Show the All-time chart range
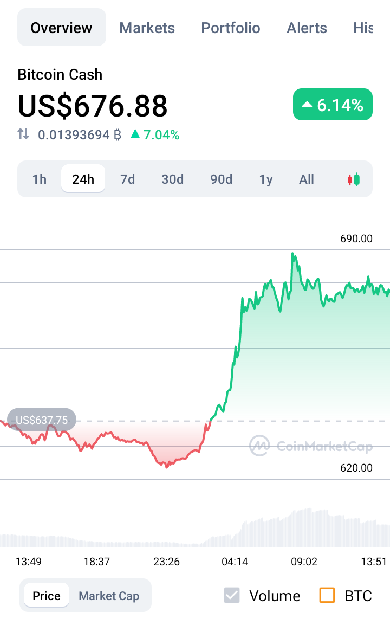 click(307, 179)
